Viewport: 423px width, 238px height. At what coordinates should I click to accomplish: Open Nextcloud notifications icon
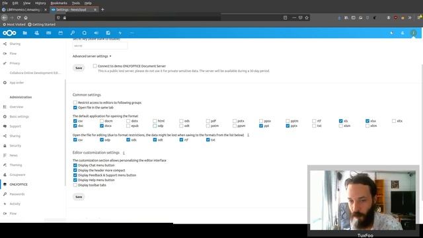coord(392,33)
